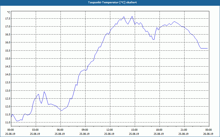Screen dimensions: 220x137
Task: Click the 17,5 y-axis label
Action: pyautogui.click(x=8, y=19)
